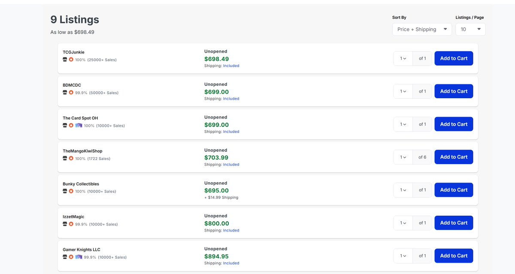This screenshot has height=274, width=515.
Task: Click the gold star badge under The Card Spot OH
Action: point(71,126)
